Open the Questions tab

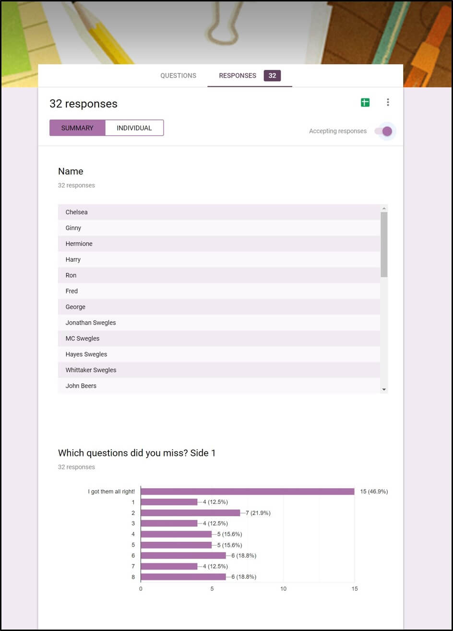pos(178,75)
